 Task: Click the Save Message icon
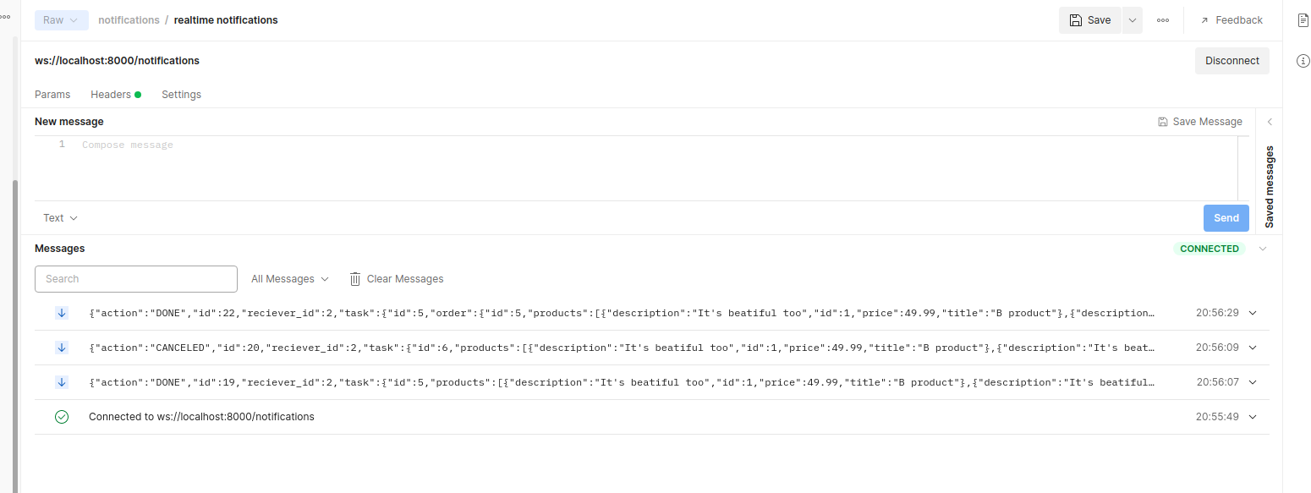click(x=1163, y=121)
